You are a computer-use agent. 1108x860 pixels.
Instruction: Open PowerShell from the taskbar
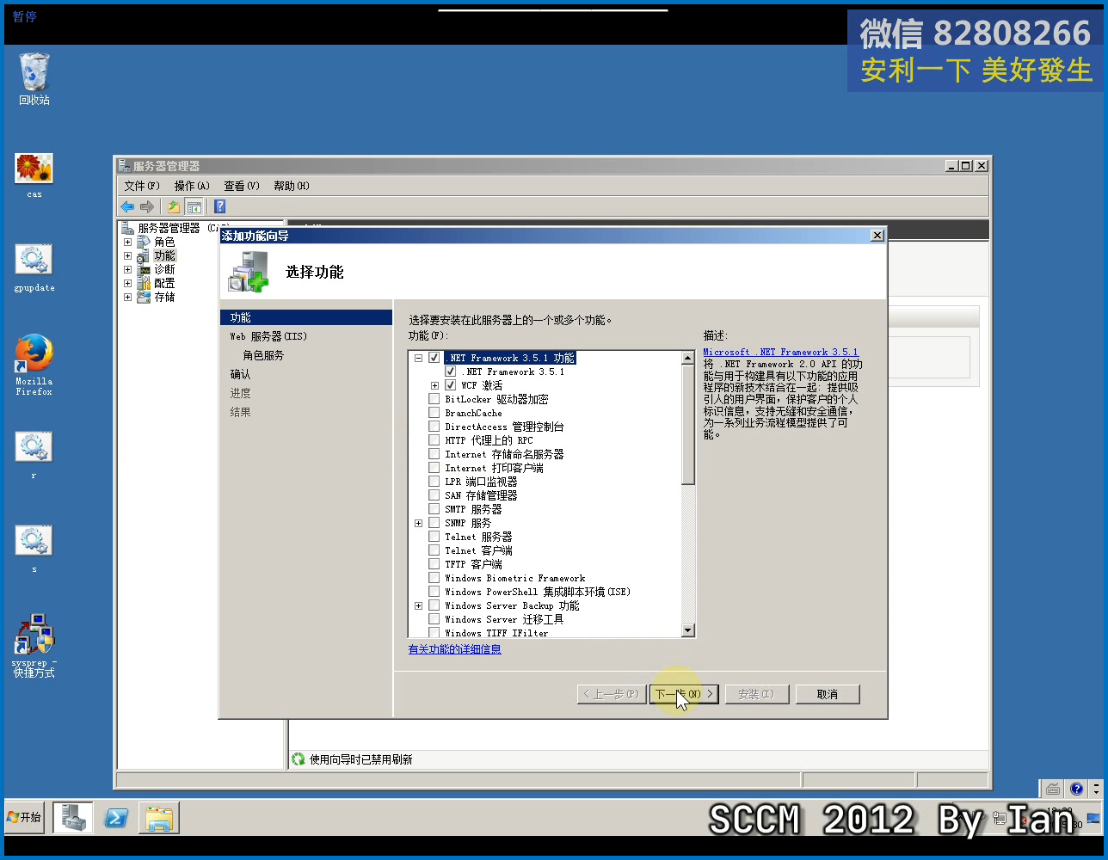(116, 818)
